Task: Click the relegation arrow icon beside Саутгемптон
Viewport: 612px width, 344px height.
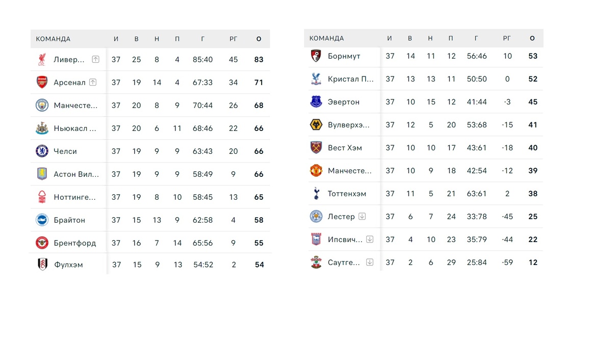Action: (370, 262)
